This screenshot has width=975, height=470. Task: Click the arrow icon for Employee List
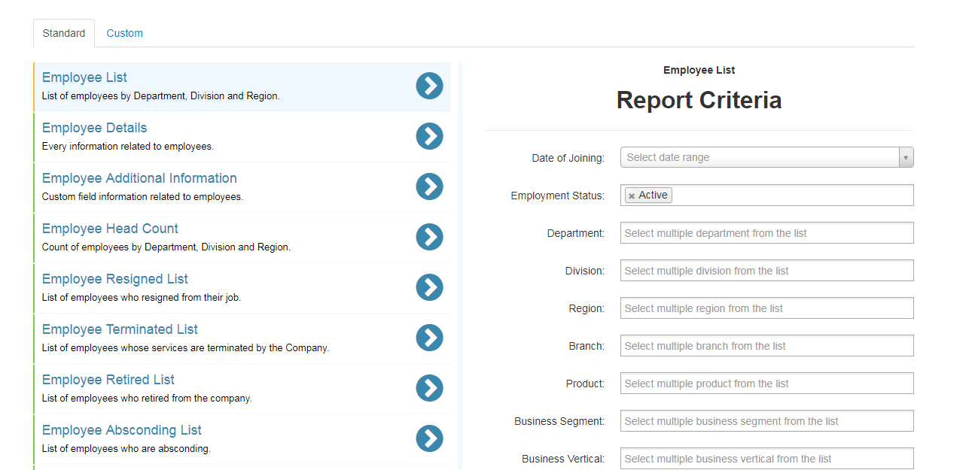429,86
